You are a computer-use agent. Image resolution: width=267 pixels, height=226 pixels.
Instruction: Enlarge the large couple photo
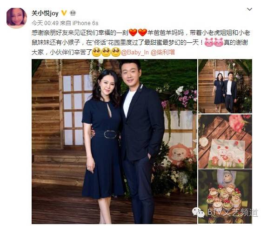114,141
